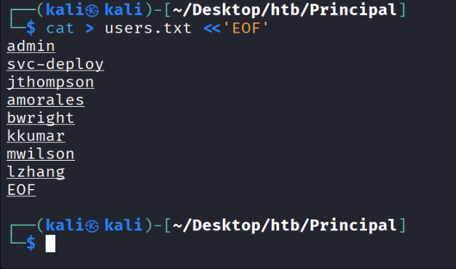Click the Kali logo in the bottom prompt

92,226
